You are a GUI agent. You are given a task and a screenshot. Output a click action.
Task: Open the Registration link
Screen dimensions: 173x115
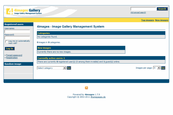coord(12,57)
